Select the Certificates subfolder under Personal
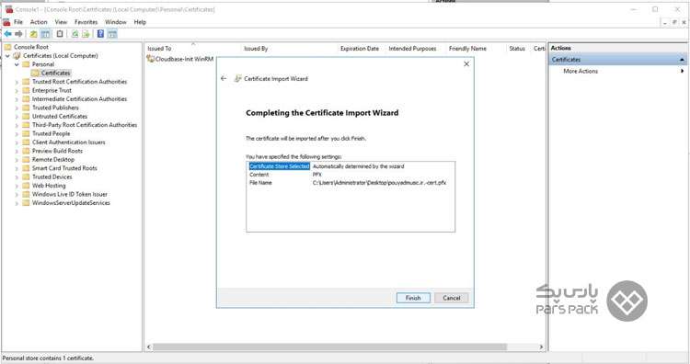The image size is (690, 364). pos(55,73)
